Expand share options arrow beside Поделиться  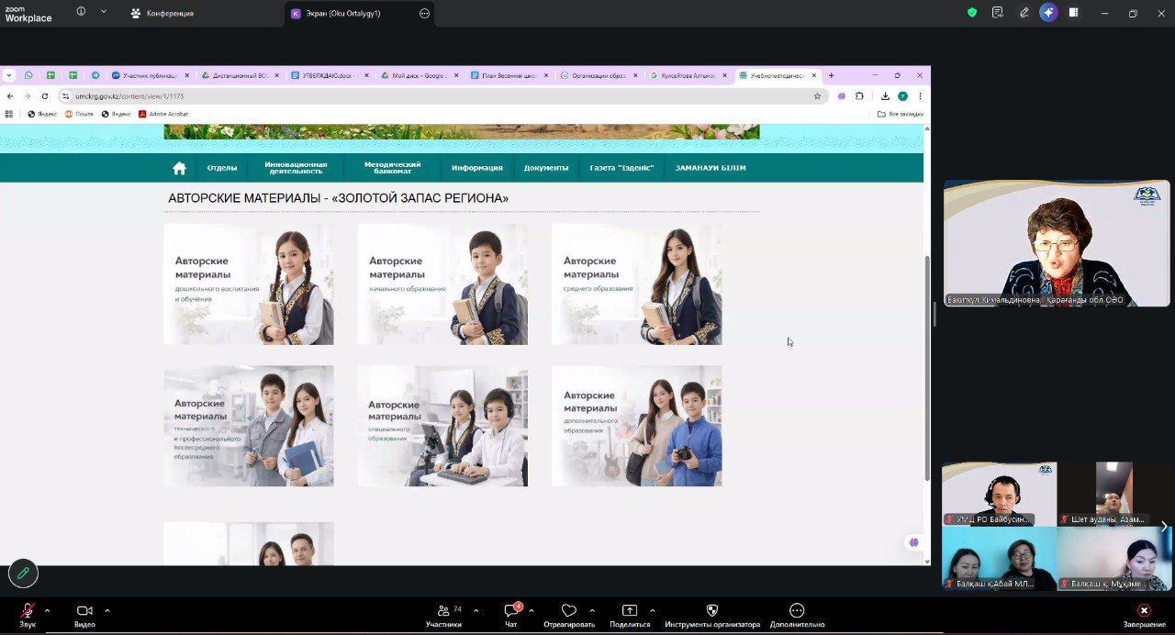pos(653,610)
